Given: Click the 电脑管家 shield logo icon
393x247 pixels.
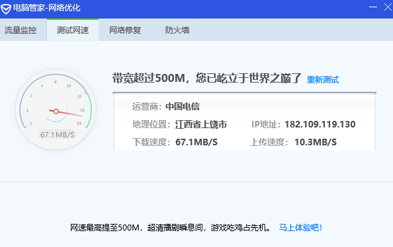Looking at the screenshot, I should point(6,9).
